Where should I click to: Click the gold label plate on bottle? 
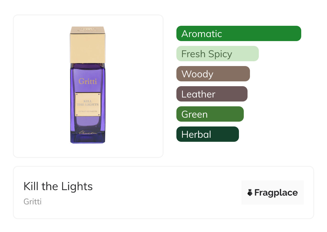click(x=88, y=104)
